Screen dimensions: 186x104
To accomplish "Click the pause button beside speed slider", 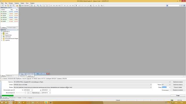I will point(28,93).
